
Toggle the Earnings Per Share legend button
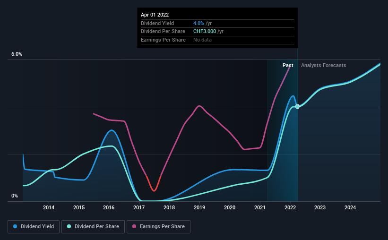(158, 227)
